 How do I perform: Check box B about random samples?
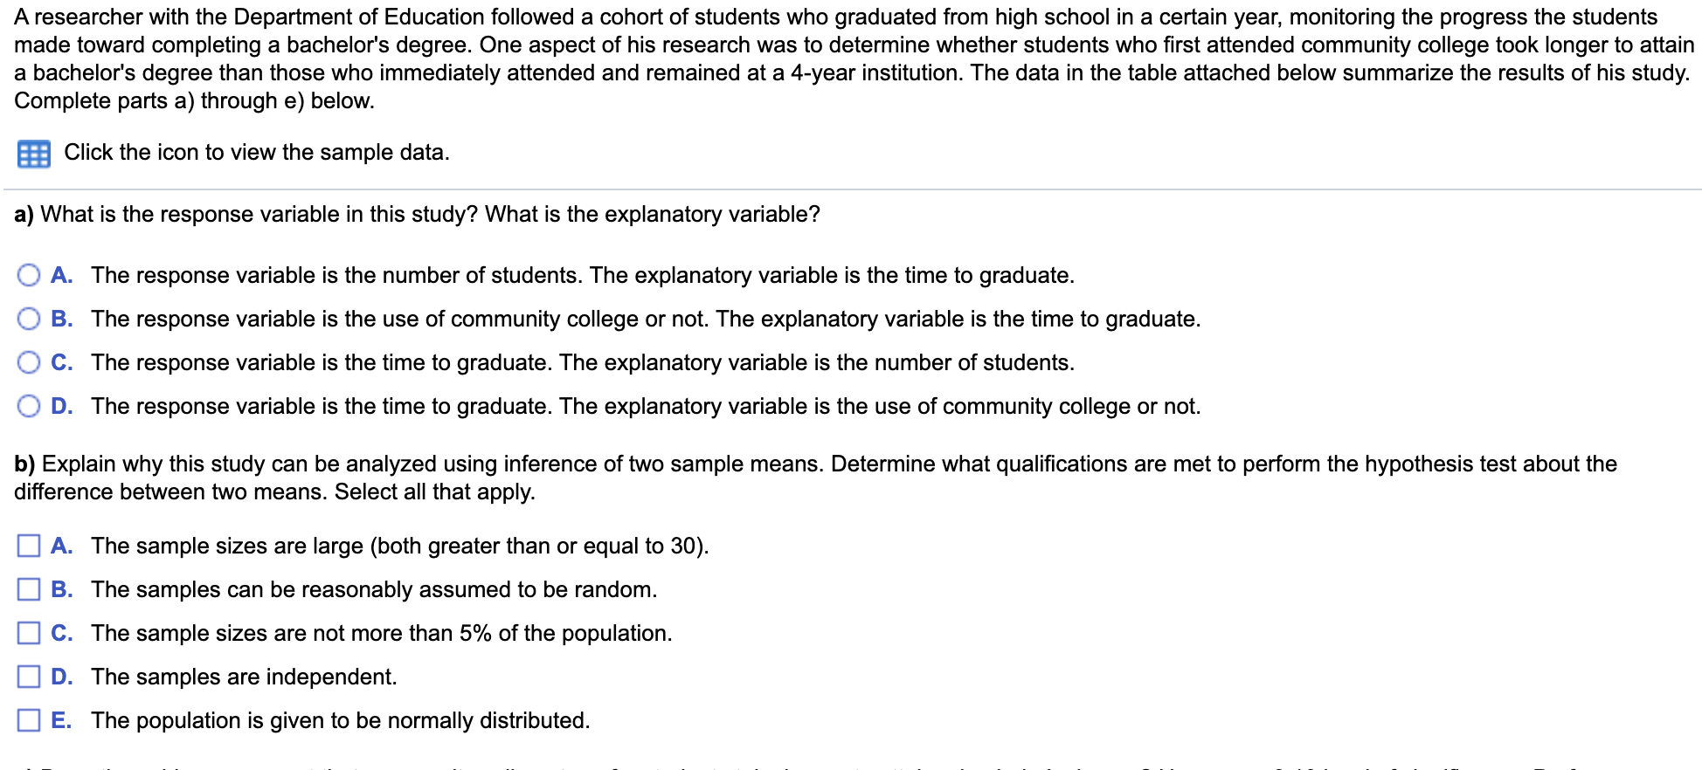(x=29, y=589)
